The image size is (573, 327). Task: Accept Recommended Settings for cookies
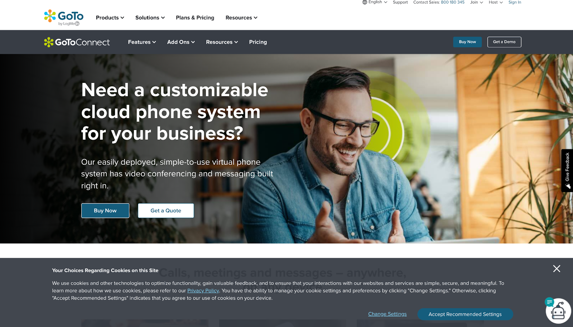pos(465,314)
